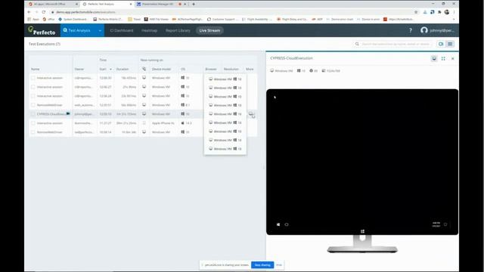
Task: Open the Report Library tab
Action: (x=178, y=30)
